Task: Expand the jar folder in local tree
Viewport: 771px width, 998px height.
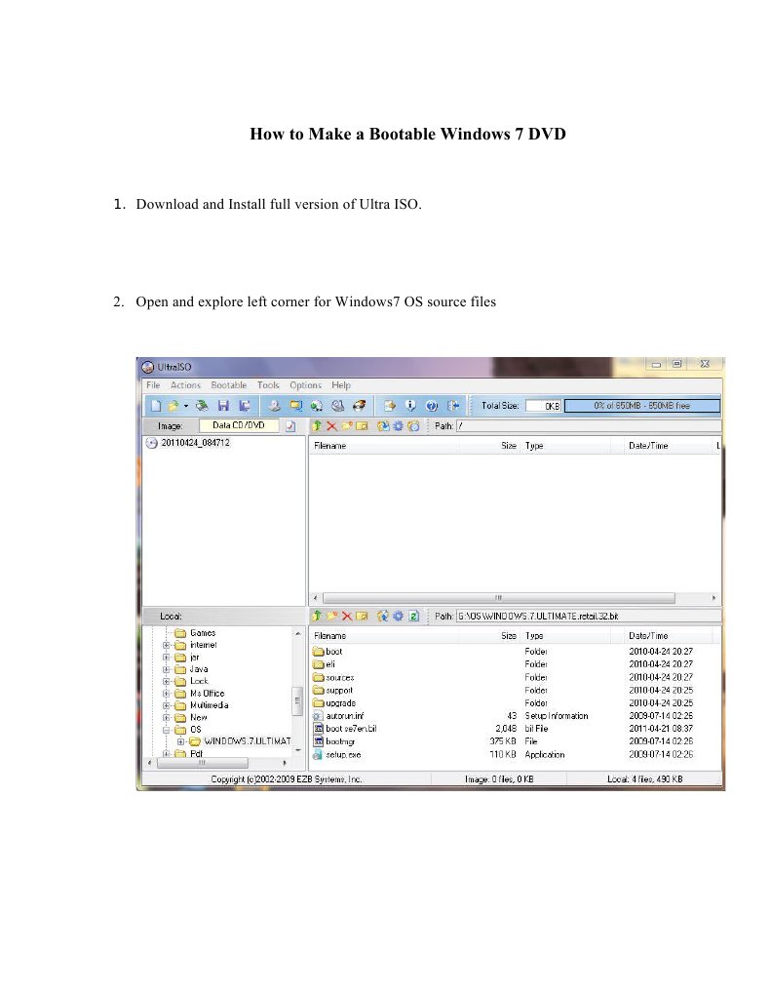Action: (166, 657)
